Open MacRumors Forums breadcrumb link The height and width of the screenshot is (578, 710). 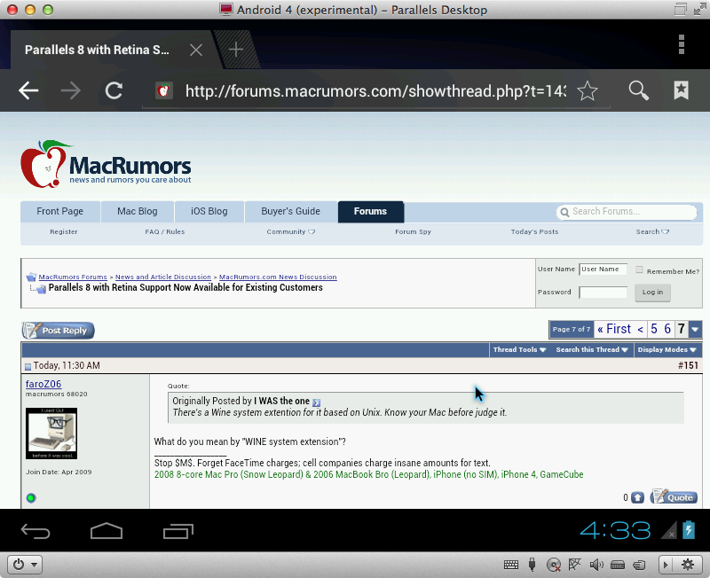click(73, 277)
